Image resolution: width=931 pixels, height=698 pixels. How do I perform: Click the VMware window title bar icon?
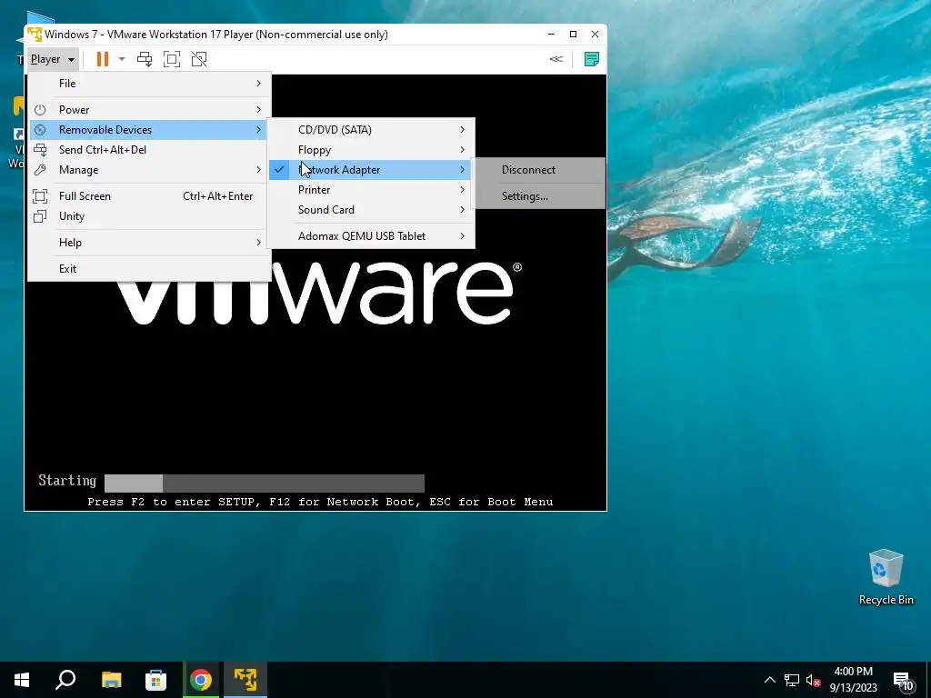tap(35, 35)
